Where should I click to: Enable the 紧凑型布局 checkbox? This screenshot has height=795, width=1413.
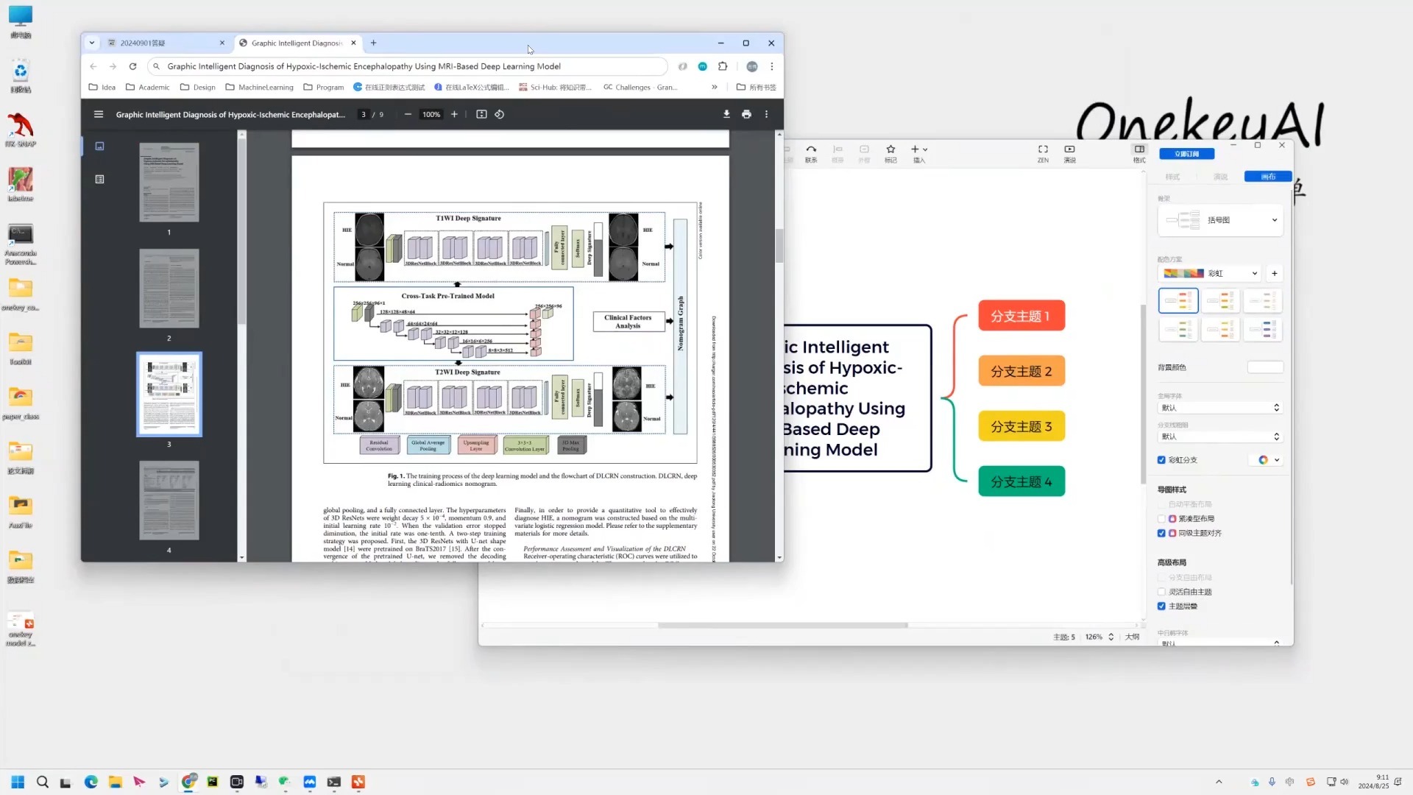1161,519
